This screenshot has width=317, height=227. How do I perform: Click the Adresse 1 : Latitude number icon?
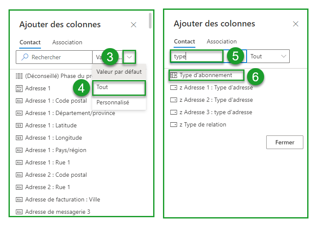click(x=19, y=126)
